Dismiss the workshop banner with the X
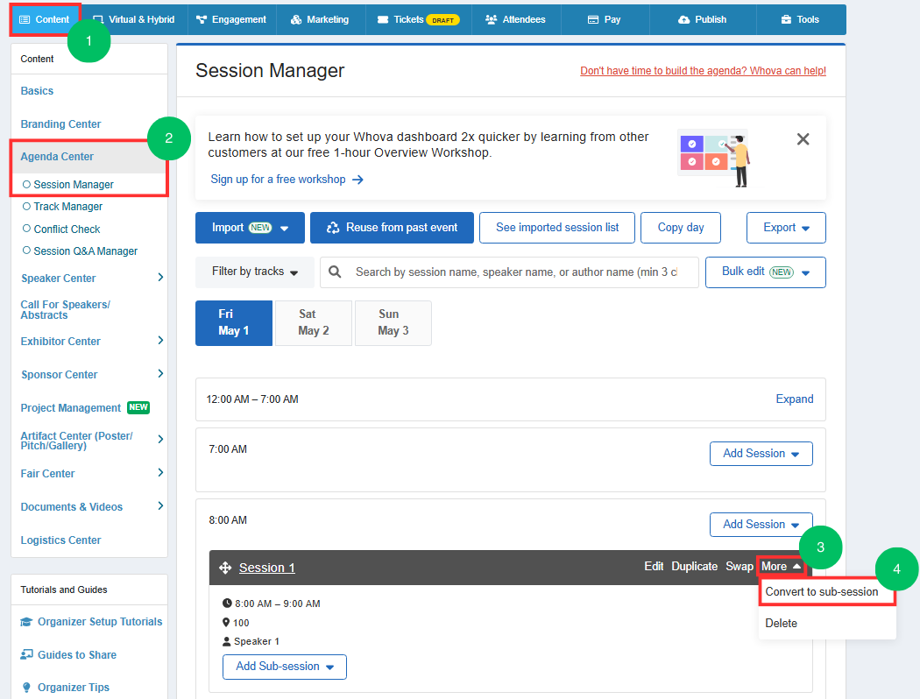The height and width of the screenshot is (699, 920). coord(803,139)
